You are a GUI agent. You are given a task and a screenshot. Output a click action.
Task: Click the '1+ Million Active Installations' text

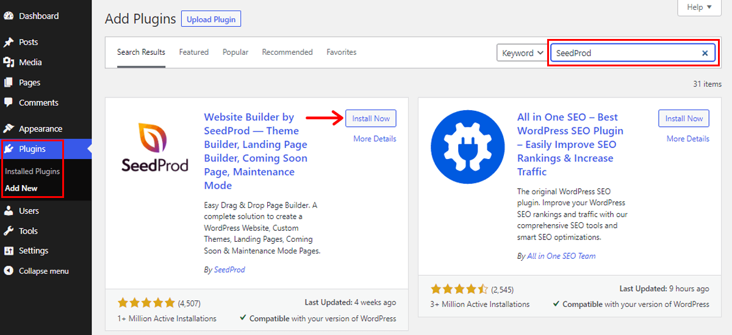[167, 318]
